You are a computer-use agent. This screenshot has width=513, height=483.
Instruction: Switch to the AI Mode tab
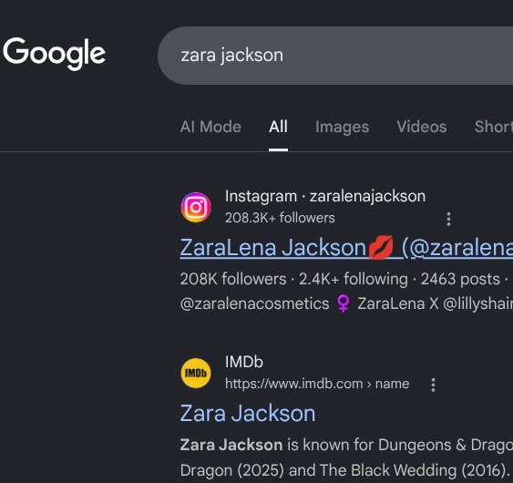210,127
